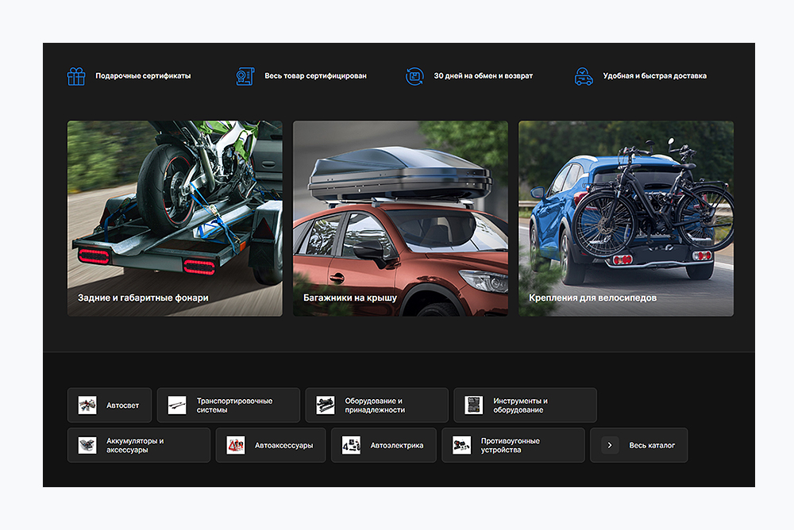Screen dimensions: 794x530
Task: Open the Багажники на крышу banner
Action: pyautogui.click(x=400, y=218)
